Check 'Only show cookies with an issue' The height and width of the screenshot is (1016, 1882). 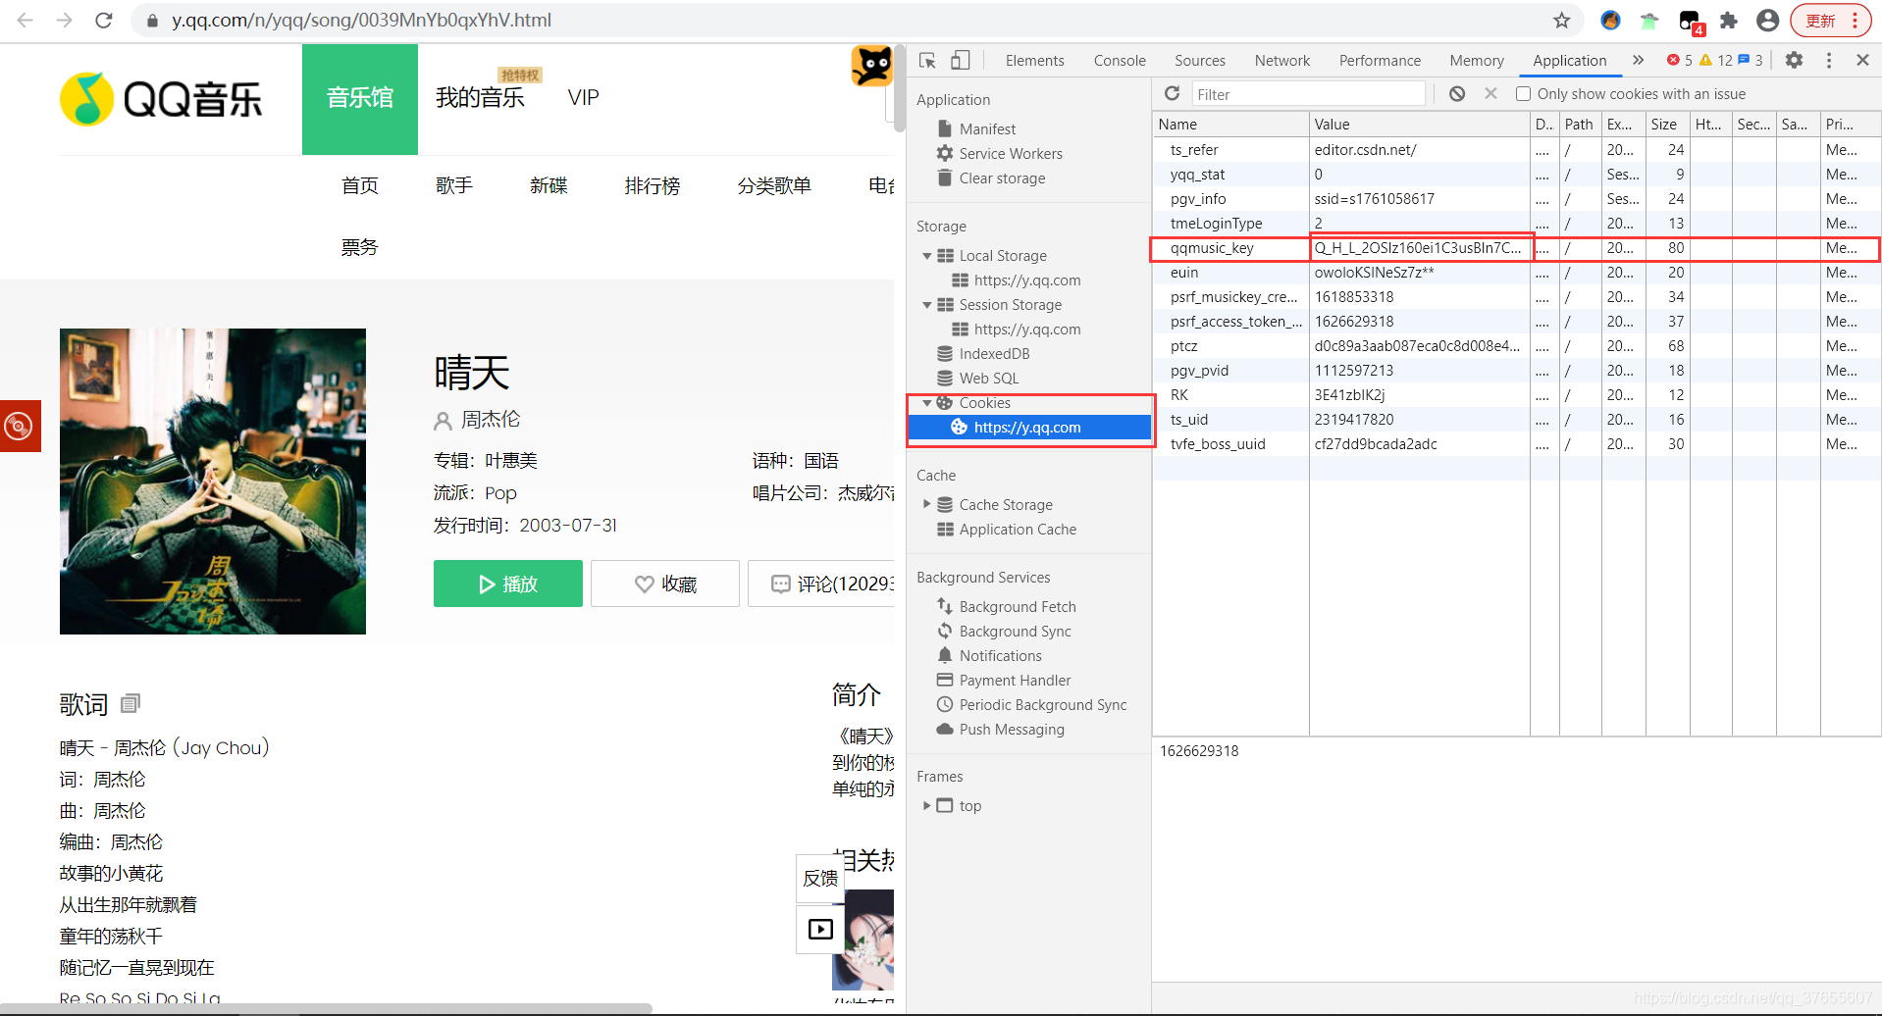tap(1523, 94)
